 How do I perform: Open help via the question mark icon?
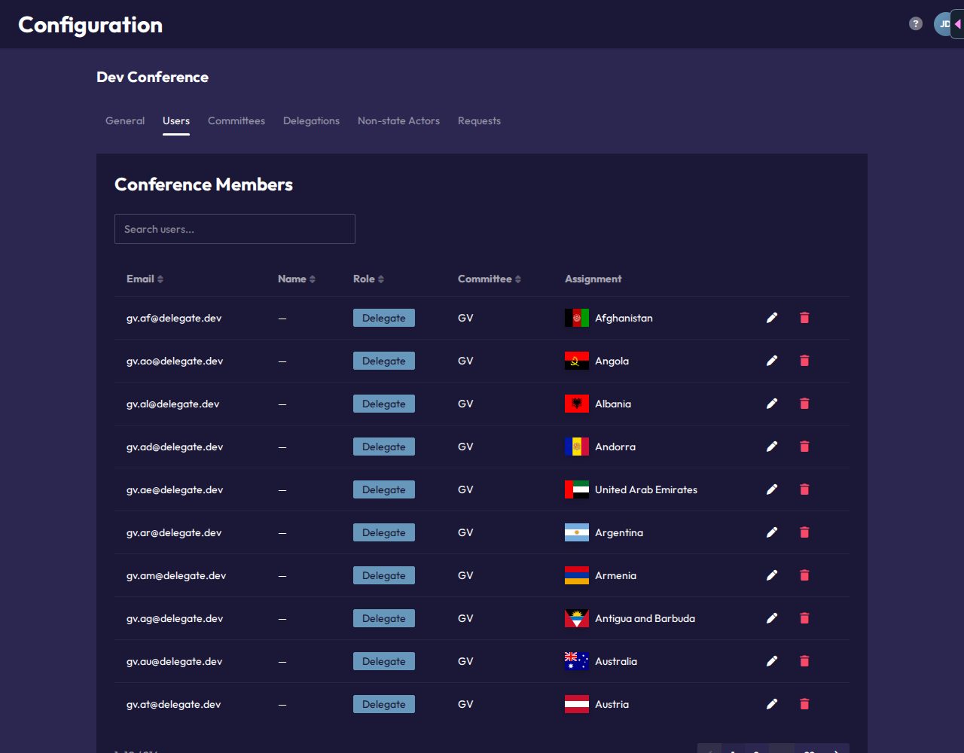click(916, 23)
